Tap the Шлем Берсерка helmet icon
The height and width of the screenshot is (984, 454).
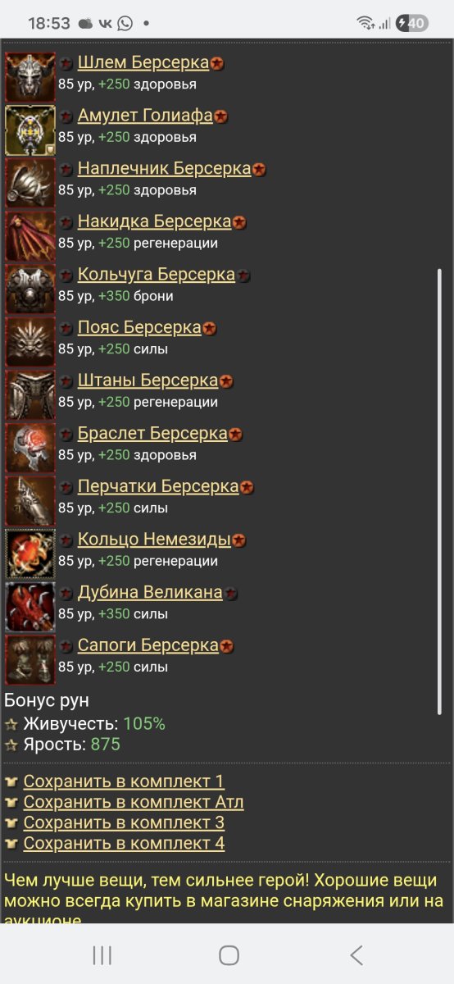pyautogui.click(x=30, y=77)
